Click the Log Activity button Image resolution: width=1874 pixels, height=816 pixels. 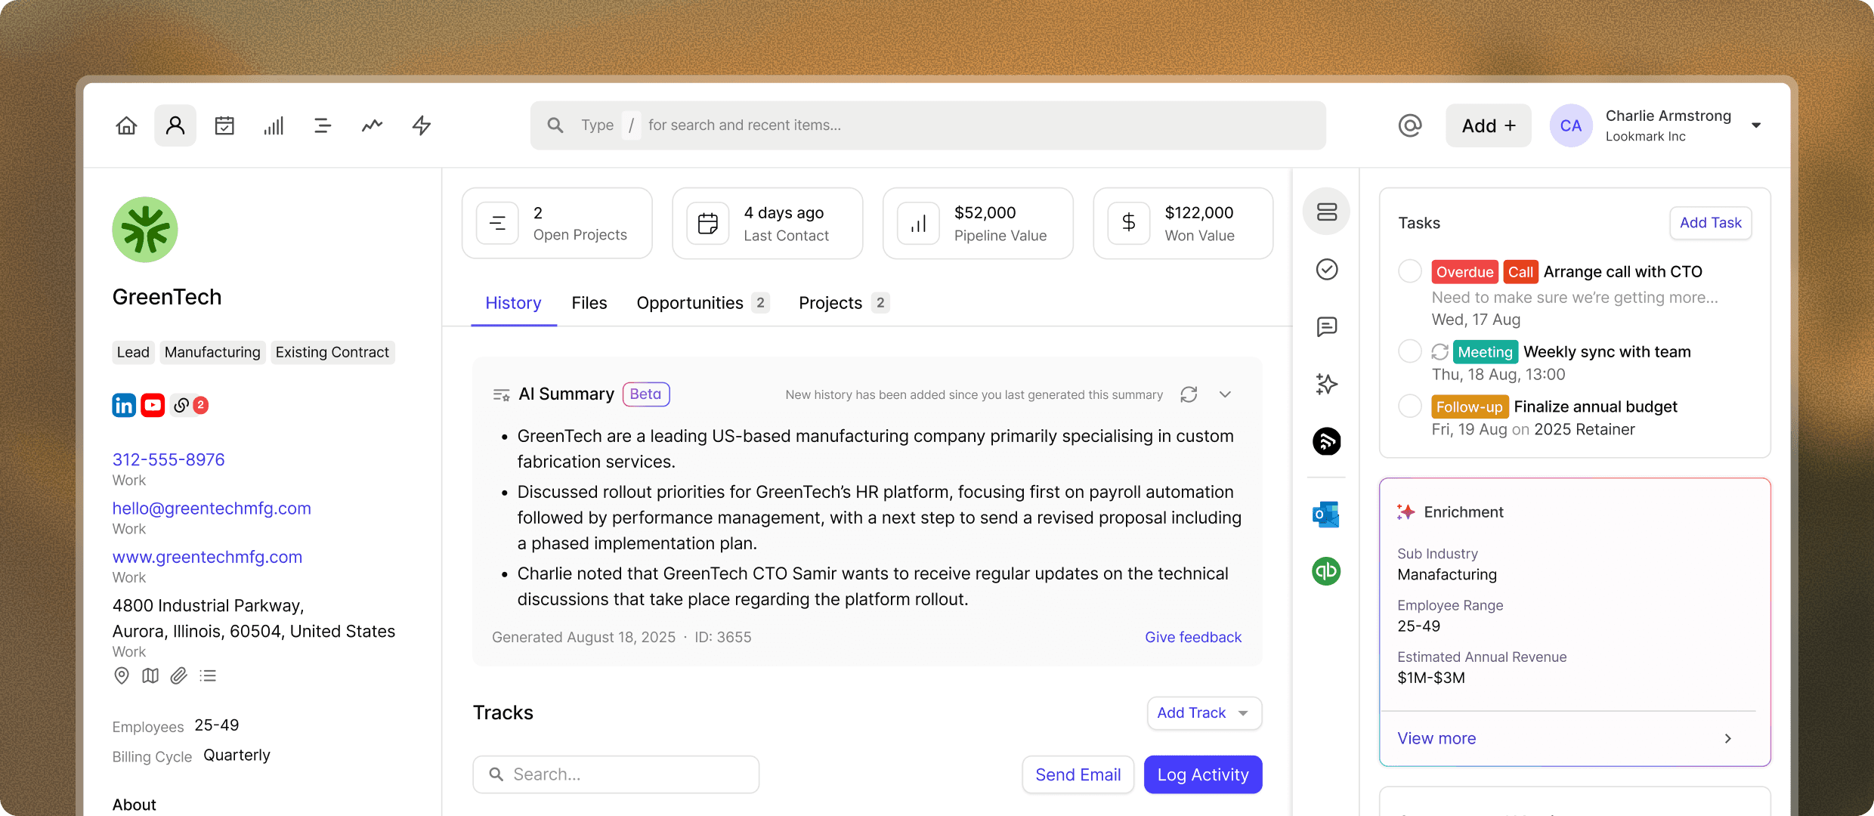1202,774
